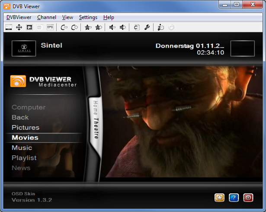Minimize the DVB Viewer window
This screenshot has width=266, height=212.
tap(225, 5)
